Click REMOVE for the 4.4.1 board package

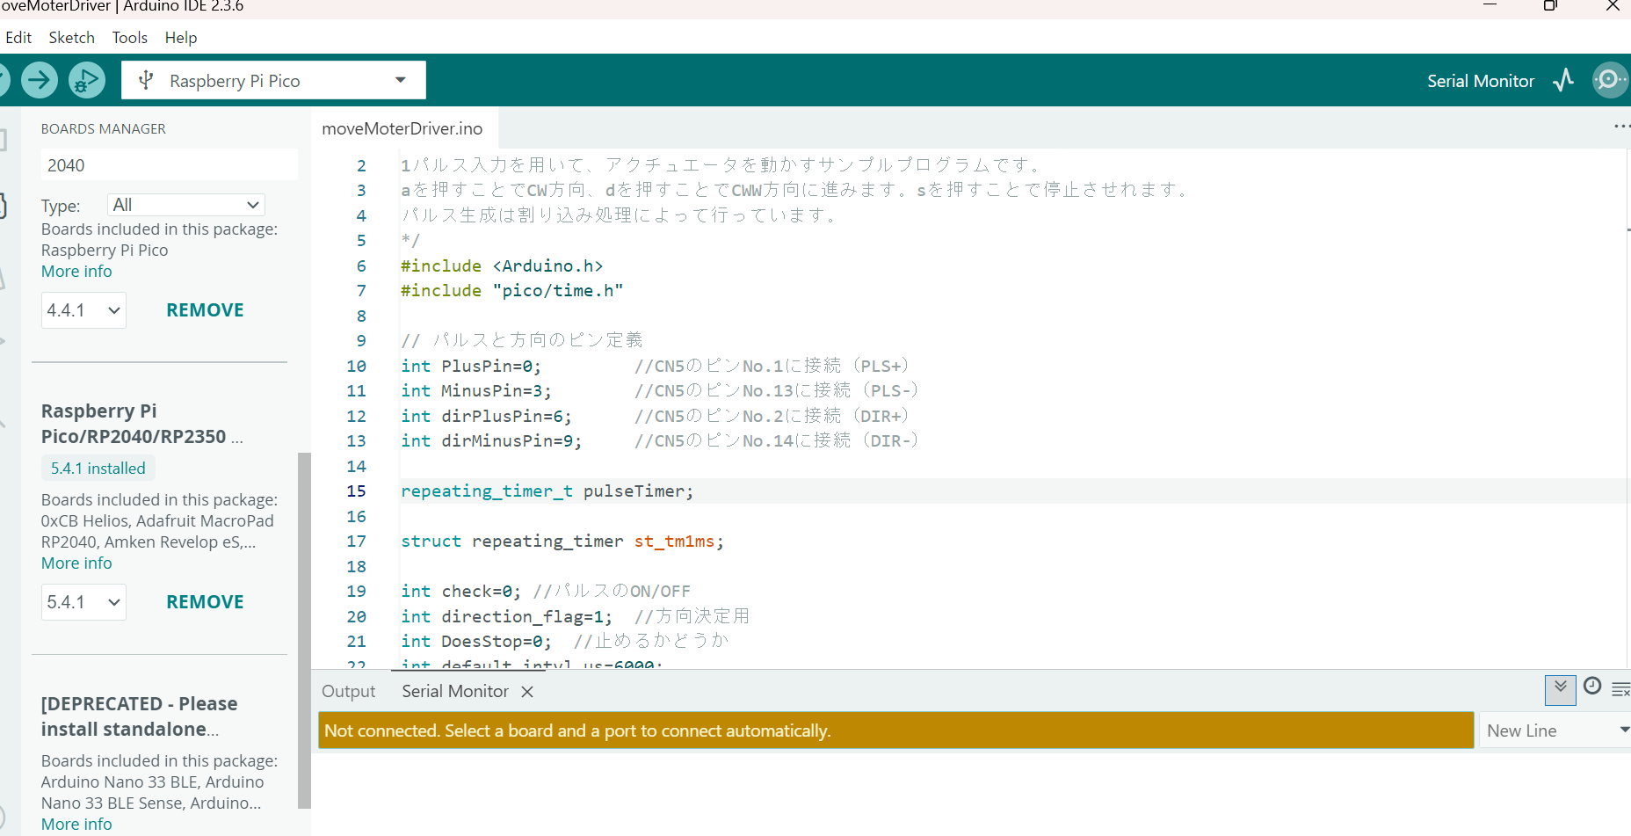tap(205, 310)
